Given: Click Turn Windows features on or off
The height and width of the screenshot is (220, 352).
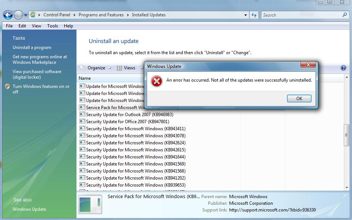Looking at the screenshot, I should [41, 89].
